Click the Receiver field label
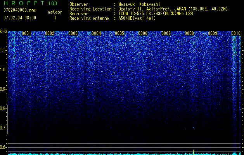This screenshot has width=244, height=155. click(79, 14)
